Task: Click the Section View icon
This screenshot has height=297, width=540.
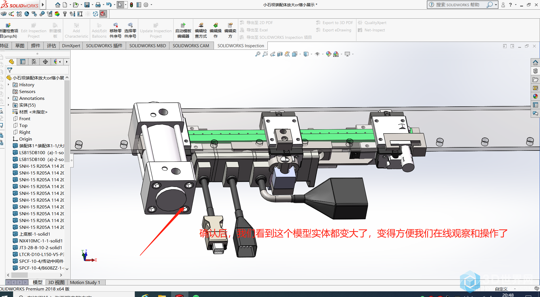Action: (x=280, y=54)
